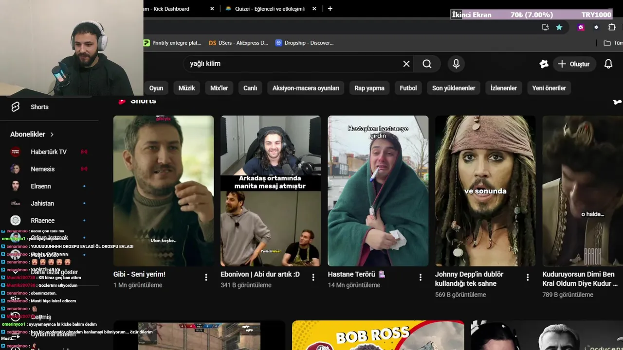Open options menu for Johnny Depp short
The height and width of the screenshot is (350, 623).
[x=528, y=277]
